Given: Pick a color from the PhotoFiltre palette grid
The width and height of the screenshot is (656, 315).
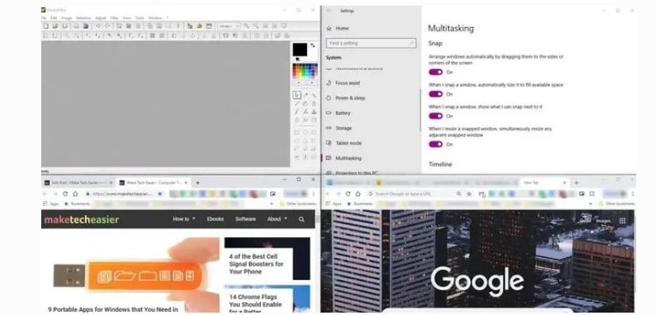Looking at the screenshot, I should (x=305, y=71).
